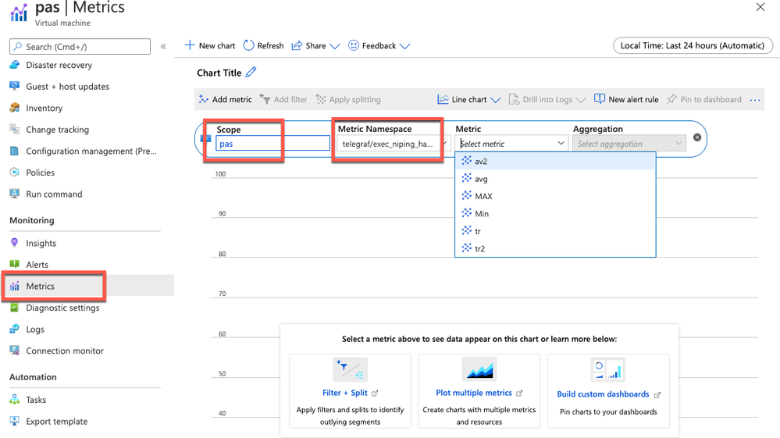Open the Share dropdown

point(315,45)
